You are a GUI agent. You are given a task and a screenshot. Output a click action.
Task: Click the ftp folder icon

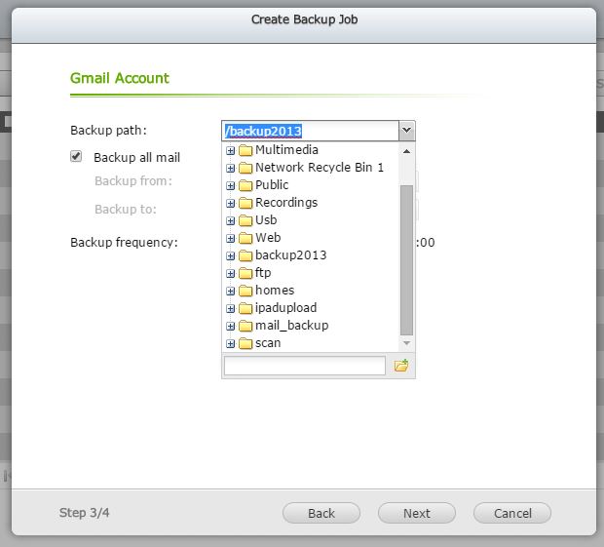tap(245, 273)
